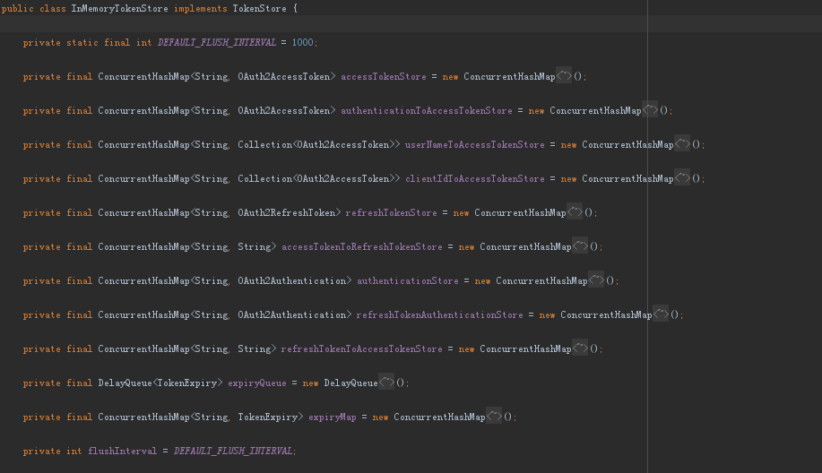Click DelayQueue<TokenExpiry> declared type
The height and width of the screenshot is (473, 822).
pos(160,383)
